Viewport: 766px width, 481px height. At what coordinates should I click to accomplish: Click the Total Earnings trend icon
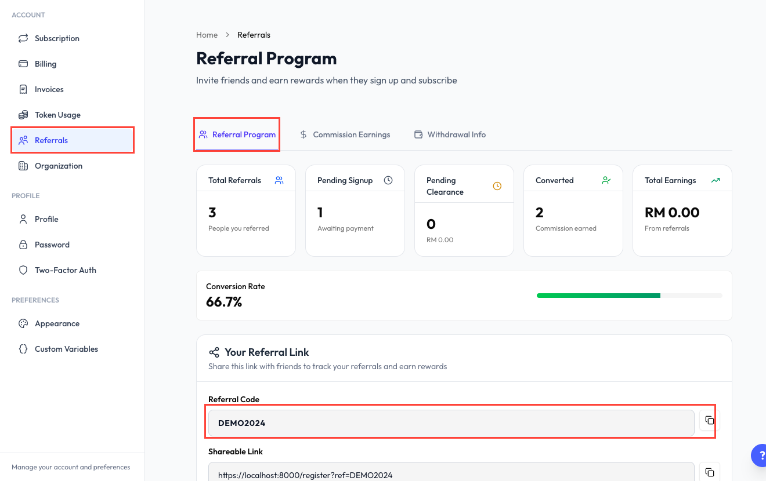pyautogui.click(x=716, y=180)
